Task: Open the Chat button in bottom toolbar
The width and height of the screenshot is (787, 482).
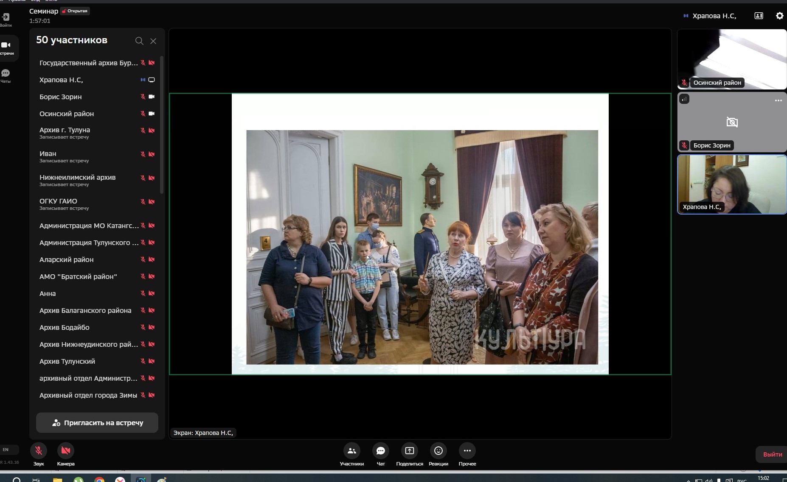Action: 380,451
